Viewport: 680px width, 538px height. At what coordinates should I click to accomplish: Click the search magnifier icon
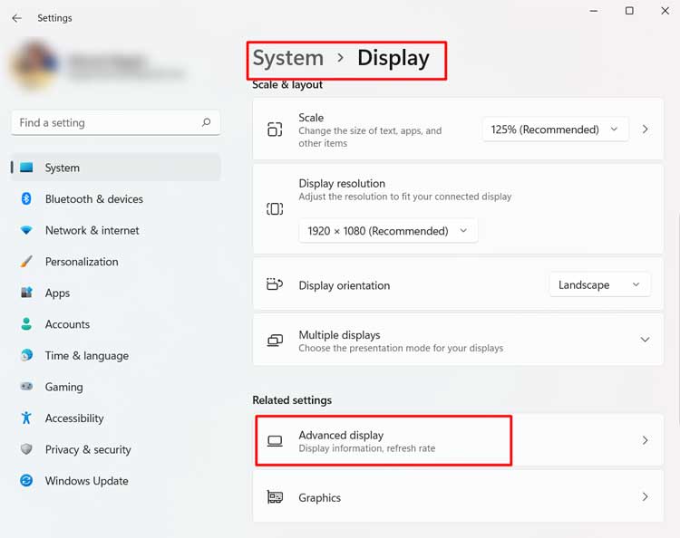click(207, 122)
